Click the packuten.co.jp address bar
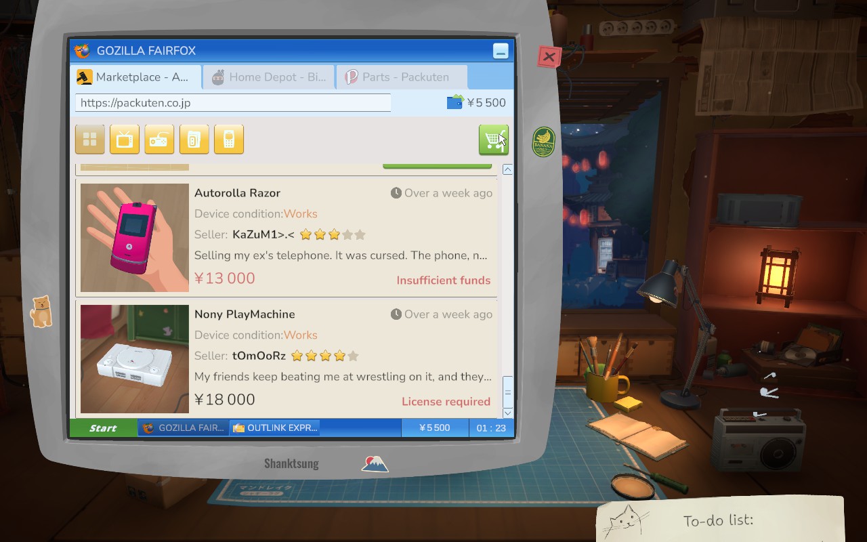Screen dimensions: 867x542 point(232,103)
